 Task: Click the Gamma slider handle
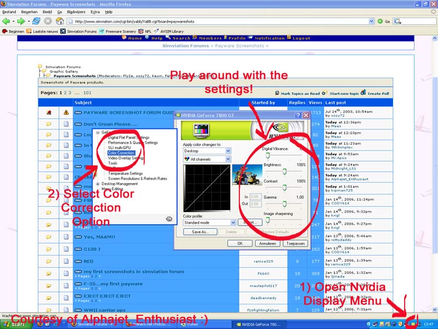click(x=284, y=204)
